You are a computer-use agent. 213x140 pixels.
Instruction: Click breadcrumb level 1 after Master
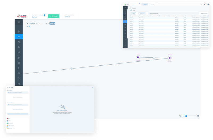coord(38,23)
